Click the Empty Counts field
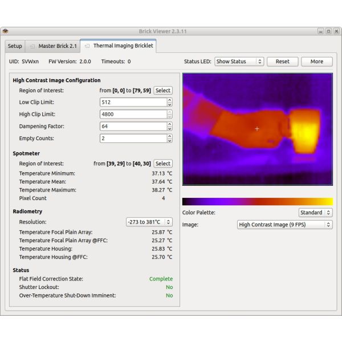Viewport: 342px width, 342px height. click(133, 139)
